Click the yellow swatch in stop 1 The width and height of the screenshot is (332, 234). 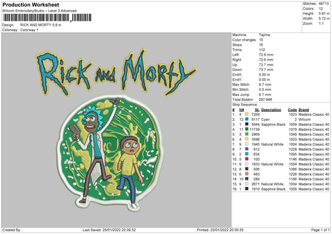click(247, 114)
